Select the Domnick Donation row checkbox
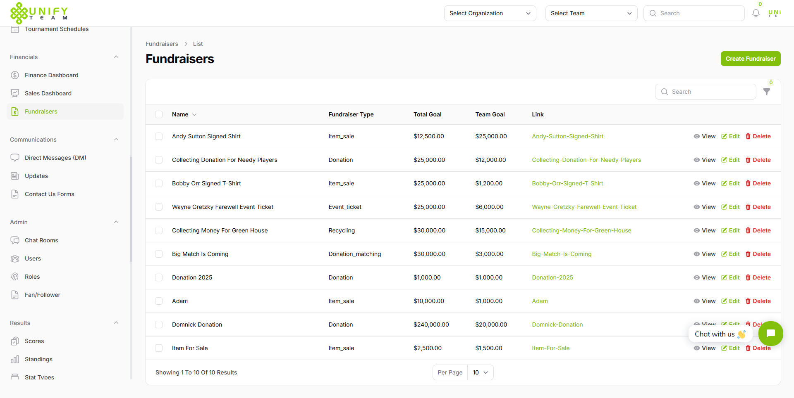This screenshot has width=794, height=398. click(159, 325)
